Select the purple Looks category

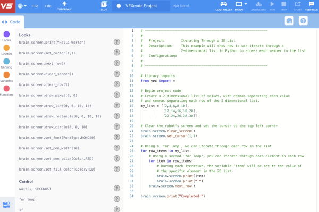point(6,36)
